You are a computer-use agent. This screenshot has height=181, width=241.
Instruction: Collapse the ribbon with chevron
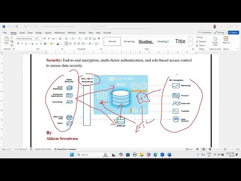(x=238, y=49)
